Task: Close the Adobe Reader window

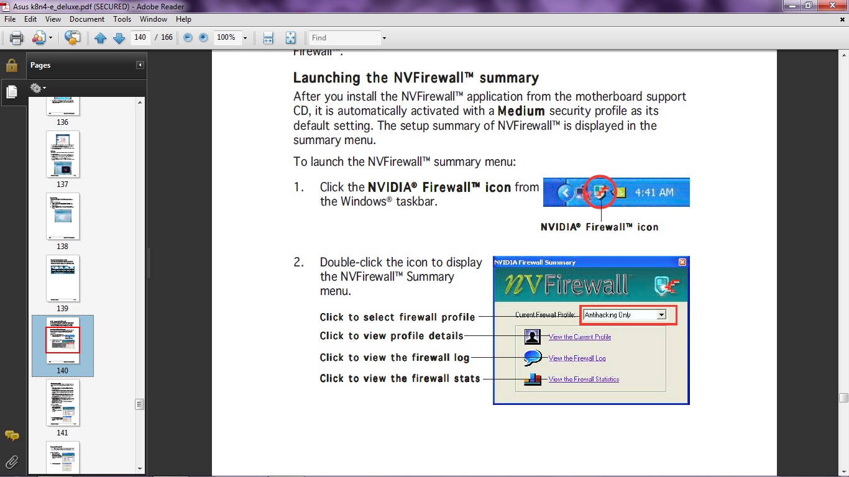Action: [x=833, y=6]
